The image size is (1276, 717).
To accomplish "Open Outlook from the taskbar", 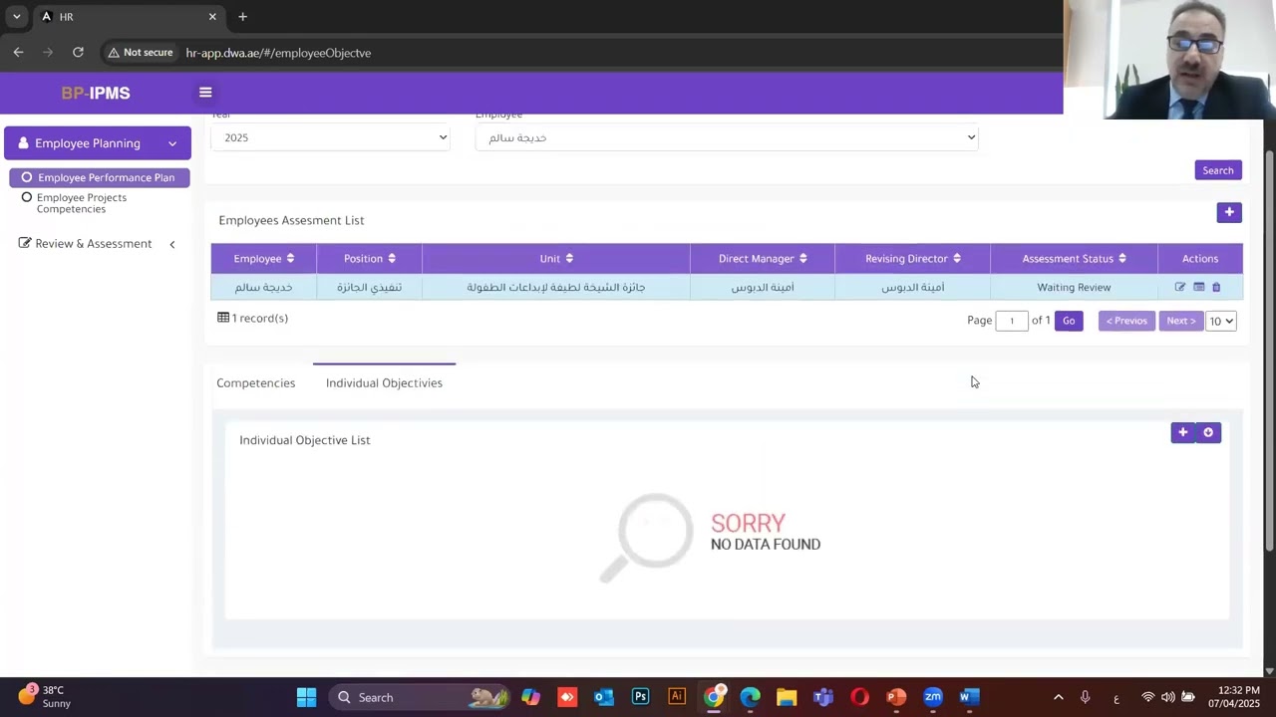I will pyautogui.click(x=603, y=697).
